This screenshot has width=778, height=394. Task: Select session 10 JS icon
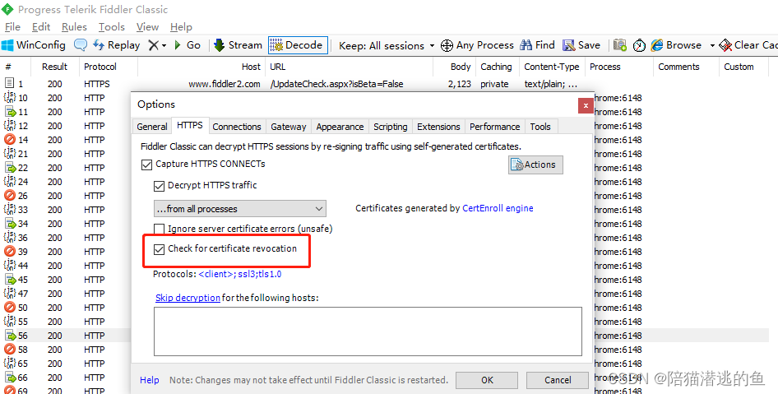[9, 98]
